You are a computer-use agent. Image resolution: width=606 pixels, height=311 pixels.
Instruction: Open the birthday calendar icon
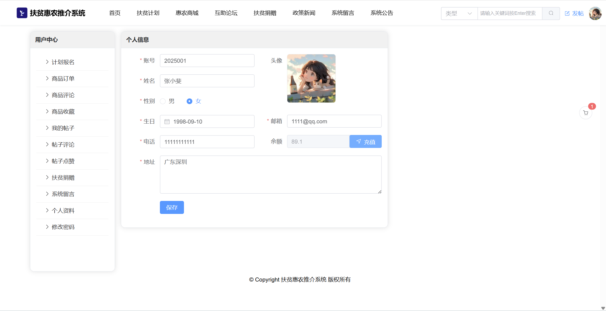click(167, 122)
